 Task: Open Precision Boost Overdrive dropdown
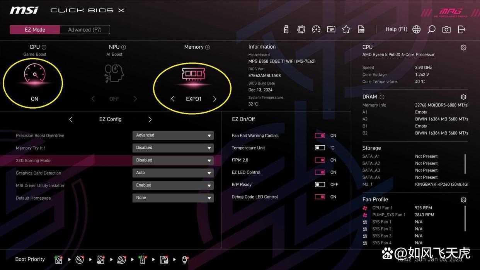tap(173, 136)
